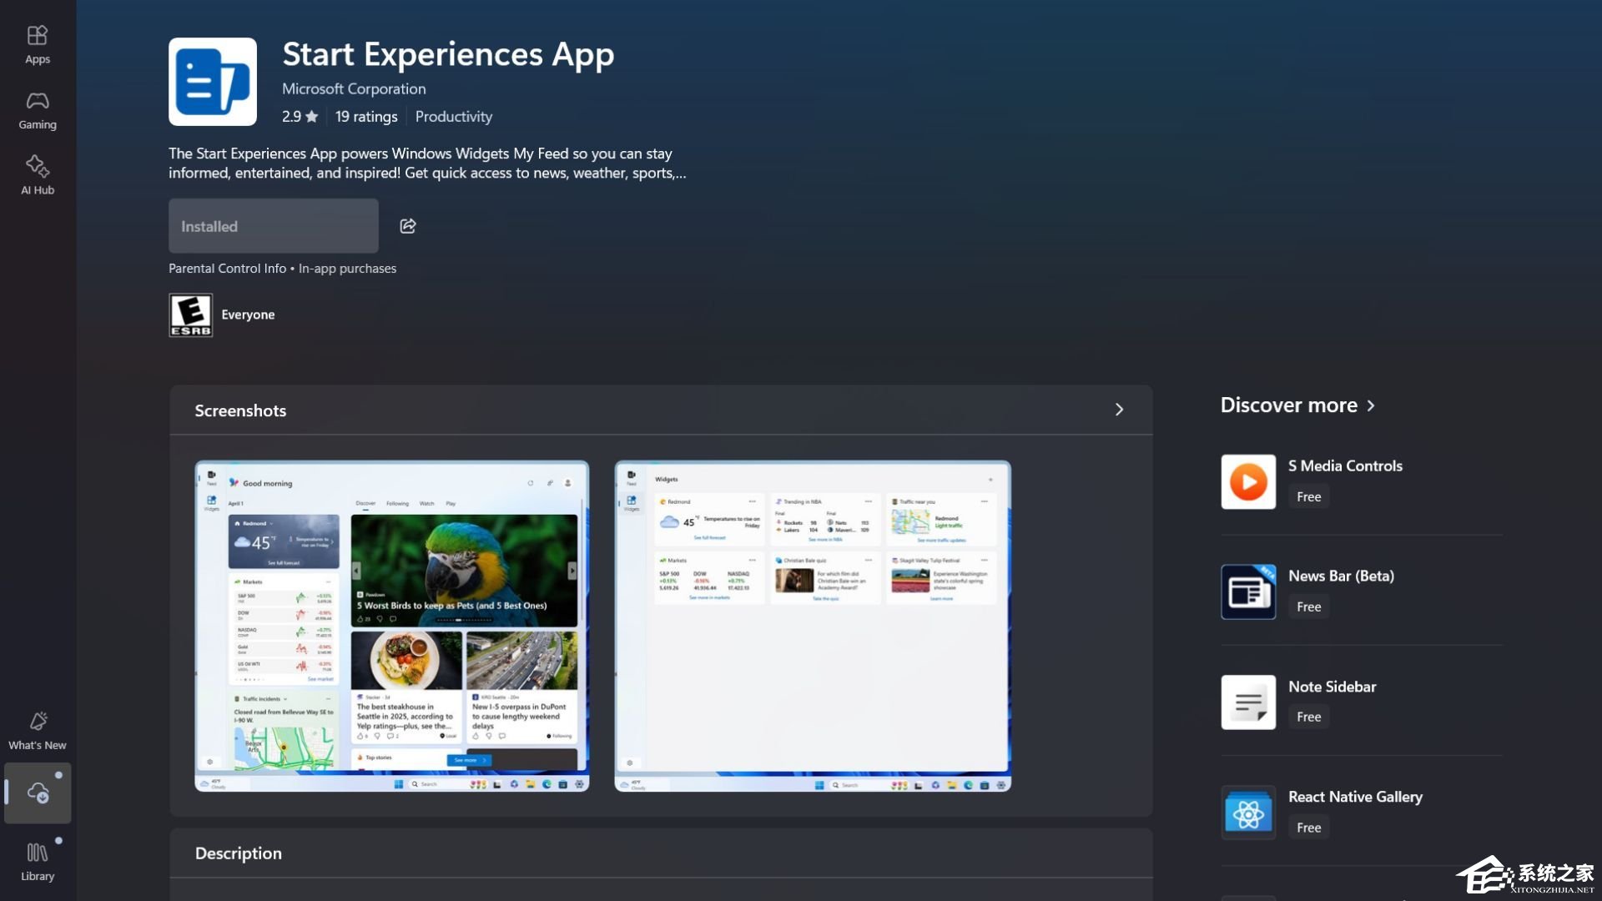View the 19 ratings

[365, 116]
